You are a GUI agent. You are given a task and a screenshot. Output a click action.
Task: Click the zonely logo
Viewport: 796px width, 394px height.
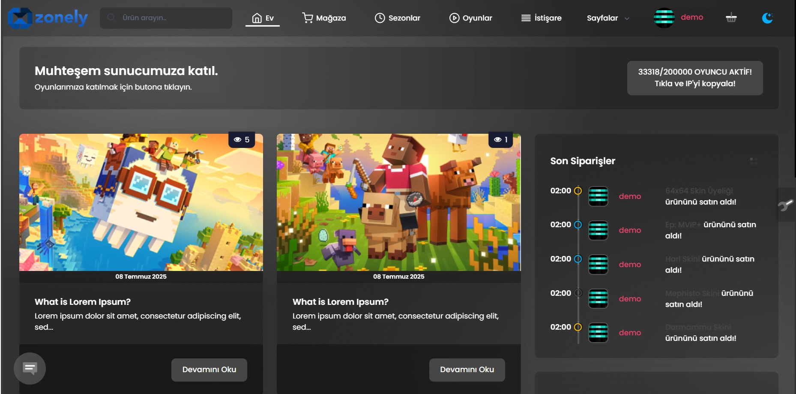48,18
